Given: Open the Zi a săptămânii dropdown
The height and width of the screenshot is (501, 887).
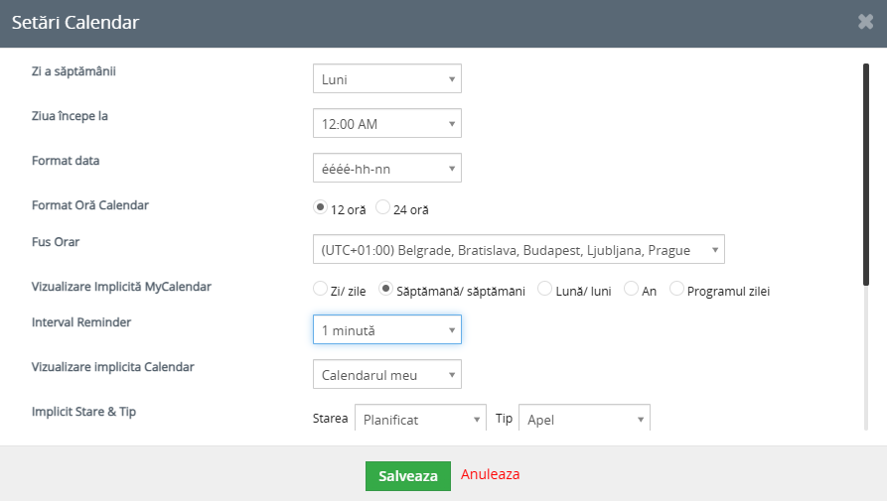Looking at the screenshot, I should click(387, 78).
